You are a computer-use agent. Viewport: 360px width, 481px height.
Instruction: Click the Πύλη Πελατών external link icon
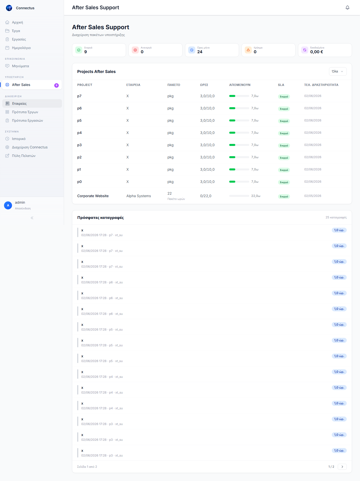tap(7, 156)
